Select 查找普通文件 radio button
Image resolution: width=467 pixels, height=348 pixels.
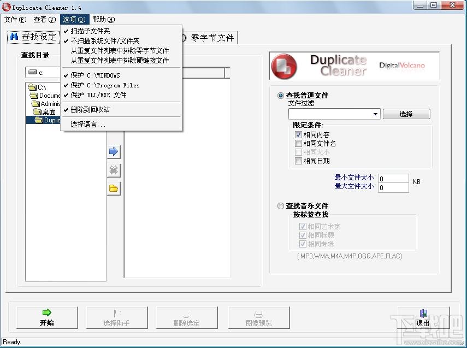tap(280, 96)
